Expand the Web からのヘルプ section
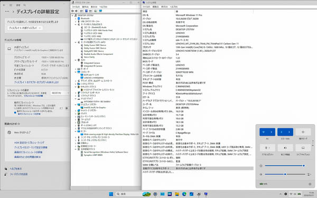Viewport: 317px width, 198px height. click(x=37, y=133)
